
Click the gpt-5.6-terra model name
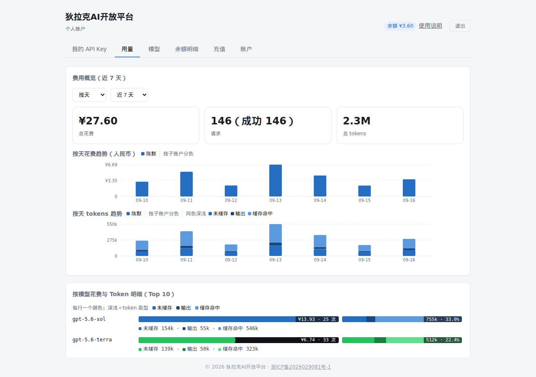tap(92, 340)
